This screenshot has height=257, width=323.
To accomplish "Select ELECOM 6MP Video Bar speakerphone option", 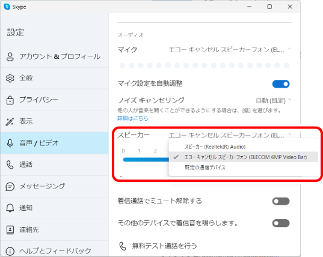I will point(243,157).
